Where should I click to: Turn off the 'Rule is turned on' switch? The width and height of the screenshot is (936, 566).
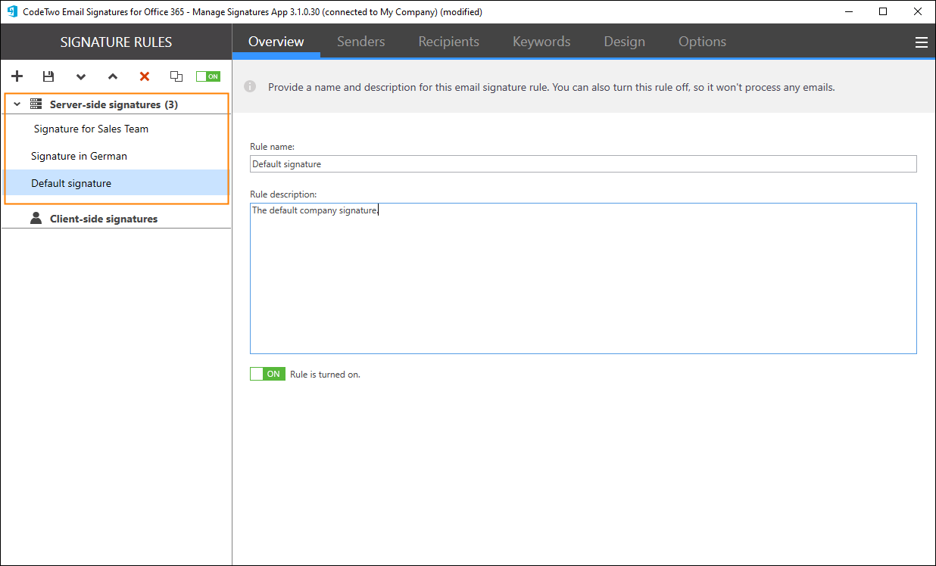[267, 374]
